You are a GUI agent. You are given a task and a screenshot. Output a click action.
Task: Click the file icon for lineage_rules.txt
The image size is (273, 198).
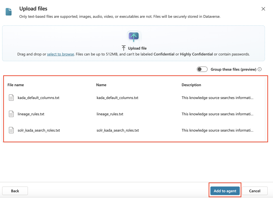[x=11, y=114]
